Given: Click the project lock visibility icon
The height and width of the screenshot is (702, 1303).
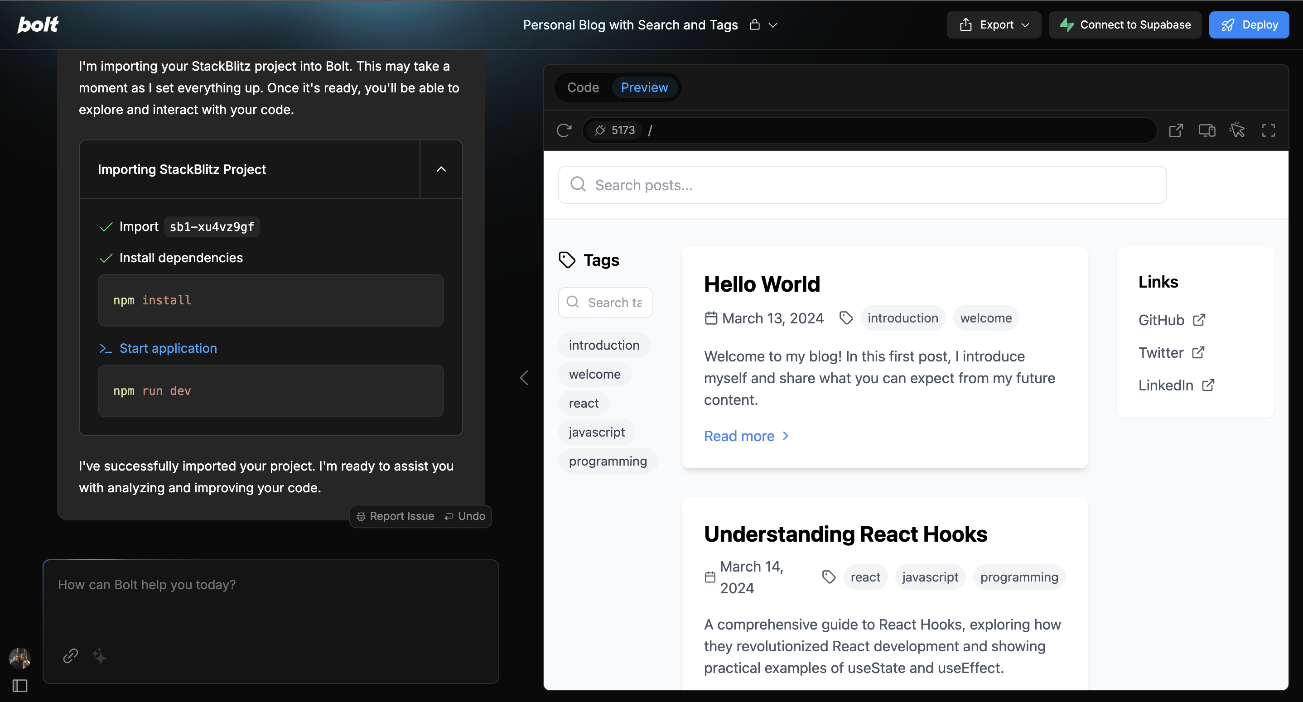Looking at the screenshot, I should [x=755, y=25].
